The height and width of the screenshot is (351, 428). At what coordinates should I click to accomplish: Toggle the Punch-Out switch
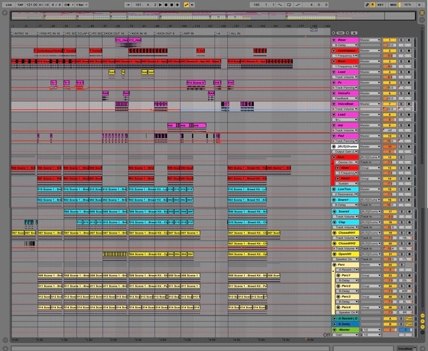298,5
